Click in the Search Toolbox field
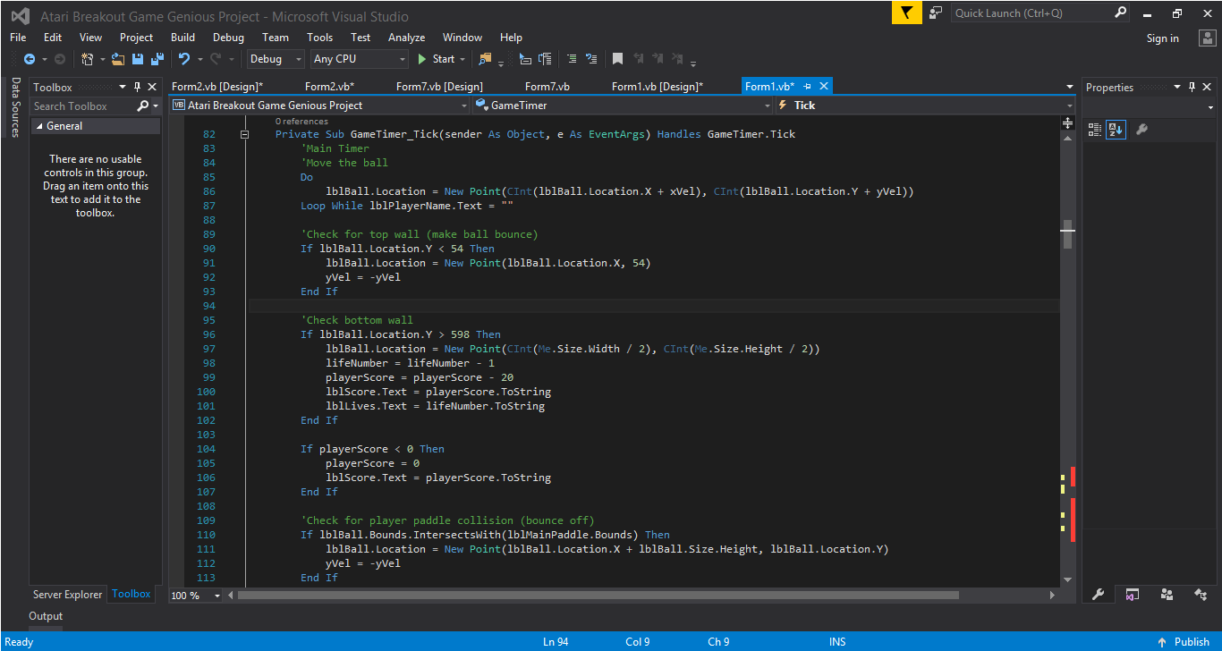The image size is (1222, 651). pos(83,106)
